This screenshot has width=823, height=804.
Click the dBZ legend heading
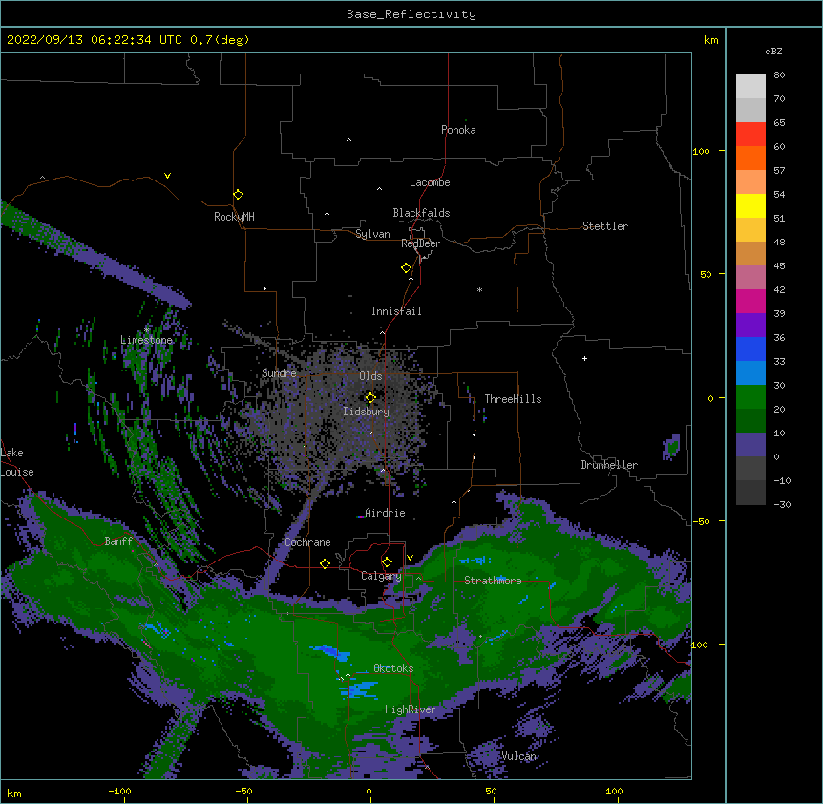pos(773,51)
